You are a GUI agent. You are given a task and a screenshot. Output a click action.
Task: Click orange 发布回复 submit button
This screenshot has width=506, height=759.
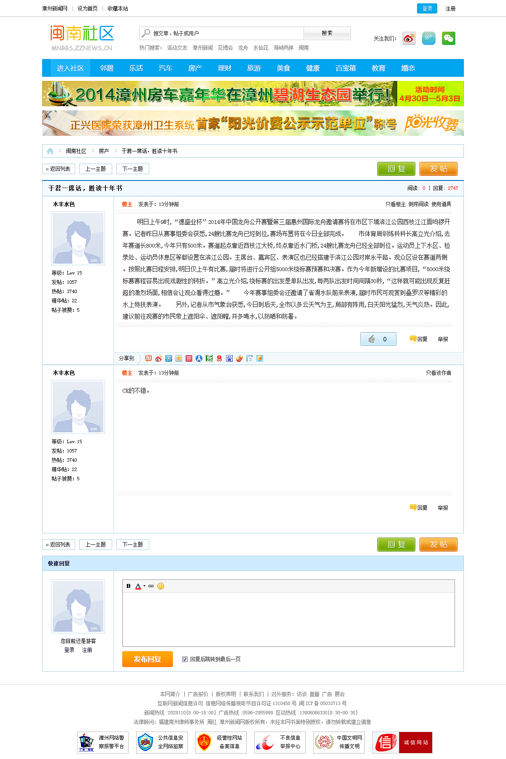[x=148, y=659]
